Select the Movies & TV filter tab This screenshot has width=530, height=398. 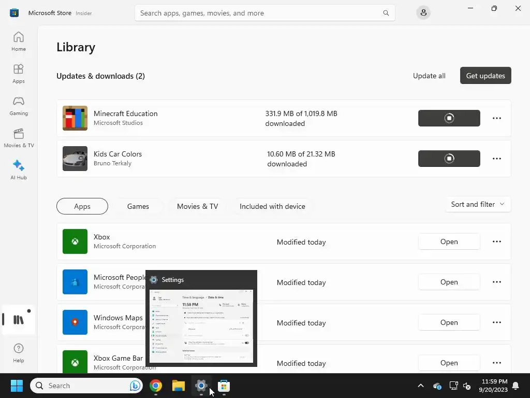pos(197,206)
